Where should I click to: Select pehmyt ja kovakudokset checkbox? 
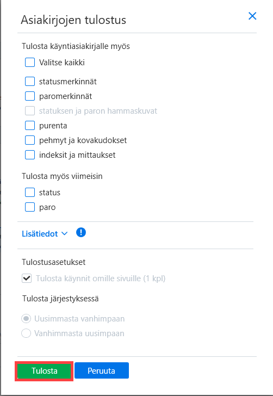[30, 140]
